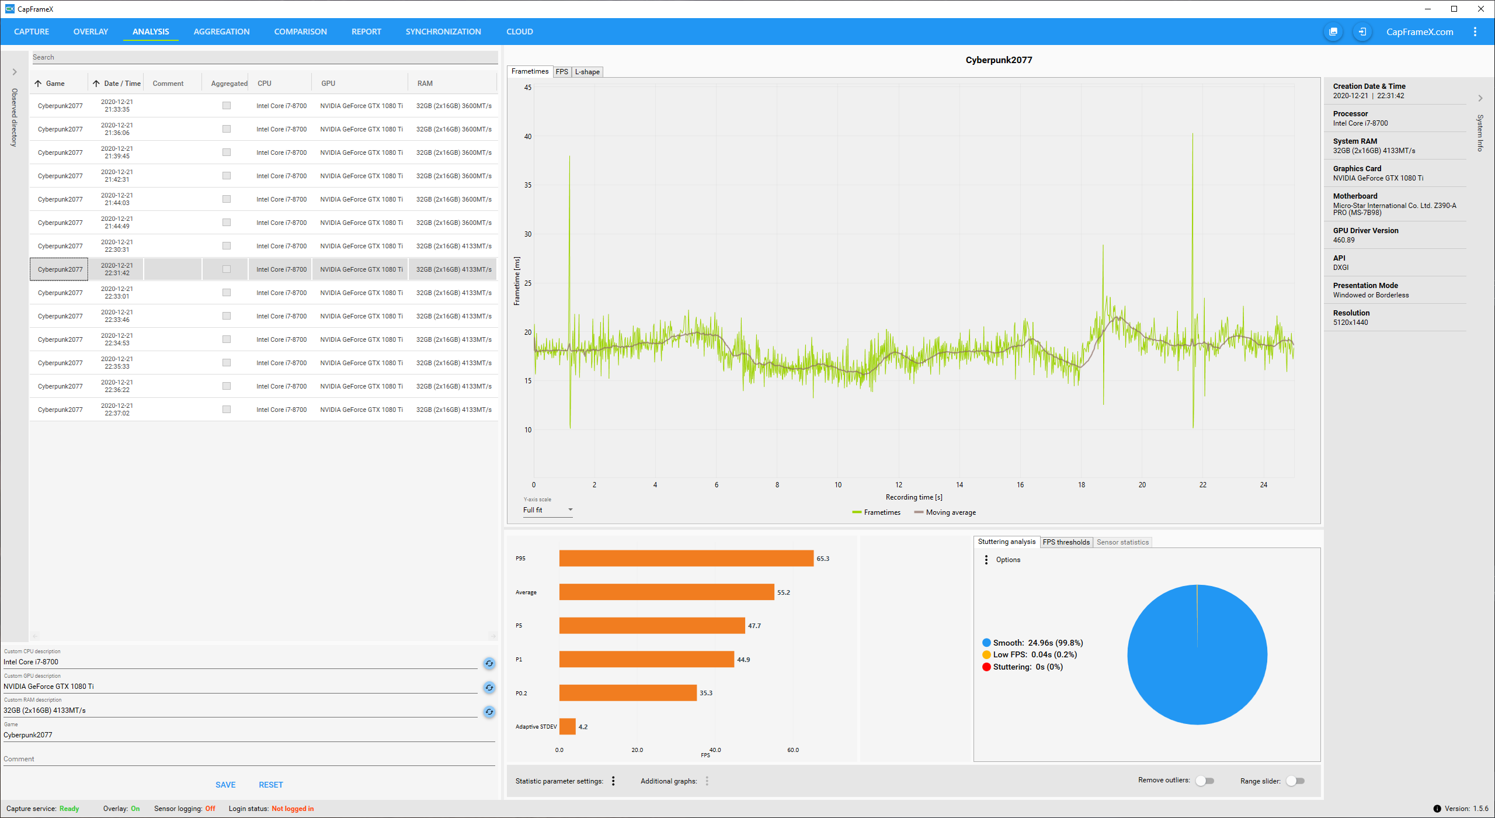Open the three-dot menu in the header
The width and height of the screenshot is (1495, 818).
coord(1475,32)
